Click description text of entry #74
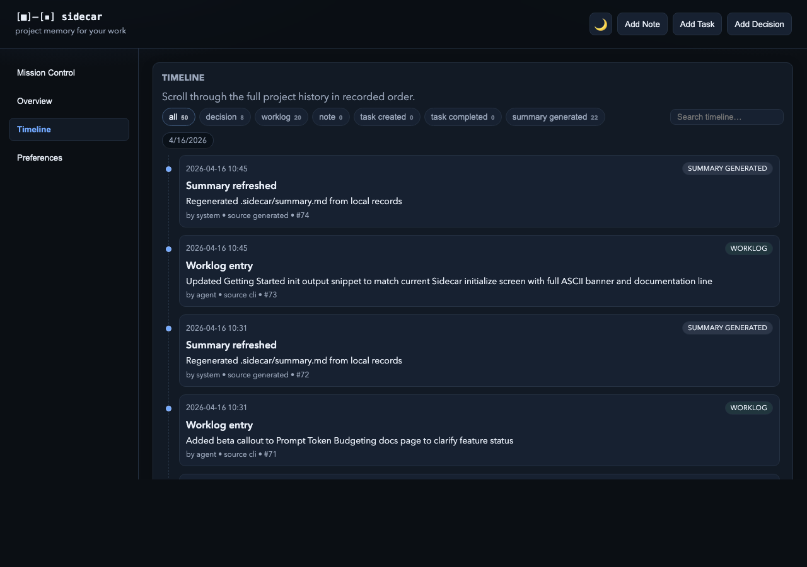Viewport: 807px width, 567px height. pos(294,202)
